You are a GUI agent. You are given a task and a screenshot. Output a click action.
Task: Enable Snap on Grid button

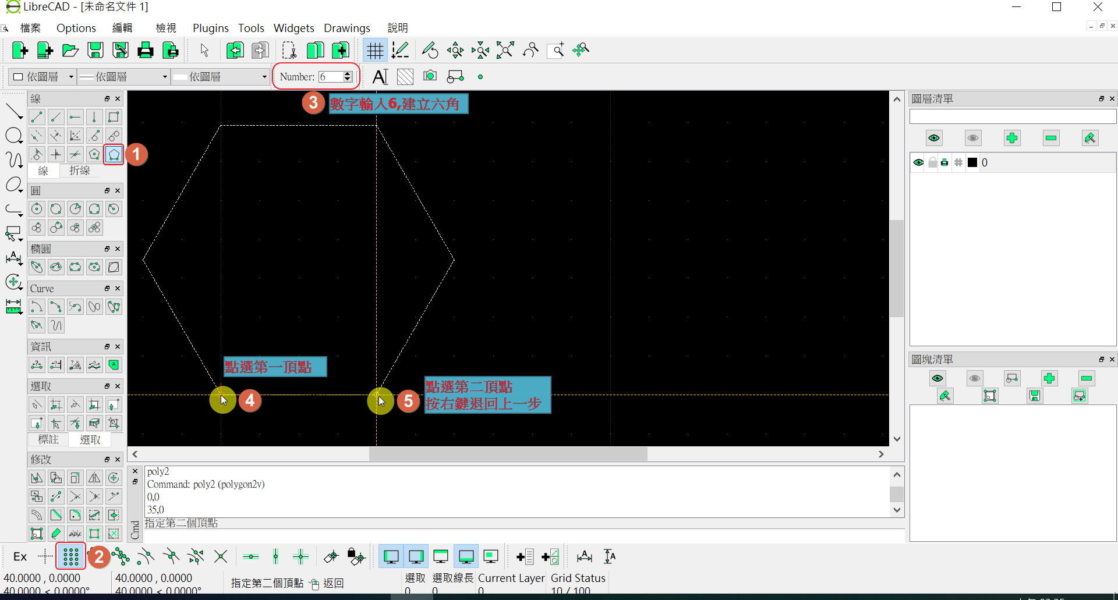pyautogui.click(x=71, y=557)
